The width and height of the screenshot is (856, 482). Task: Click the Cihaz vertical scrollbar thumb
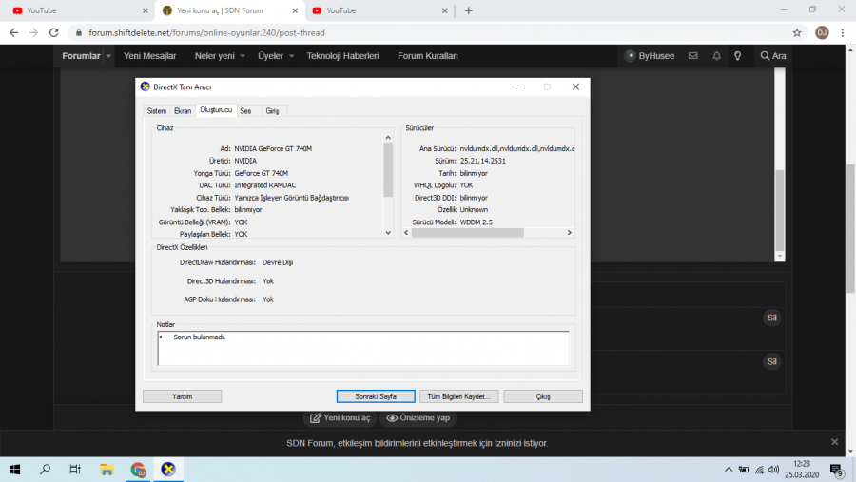click(388, 170)
